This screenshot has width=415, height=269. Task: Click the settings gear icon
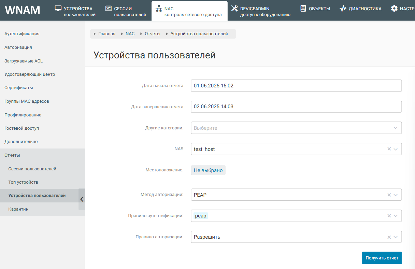(x=394, y=9)
